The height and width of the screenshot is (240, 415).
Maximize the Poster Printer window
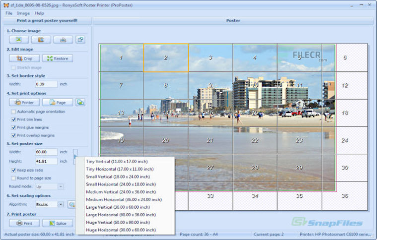pyautogui.click(x=361, y=5)
